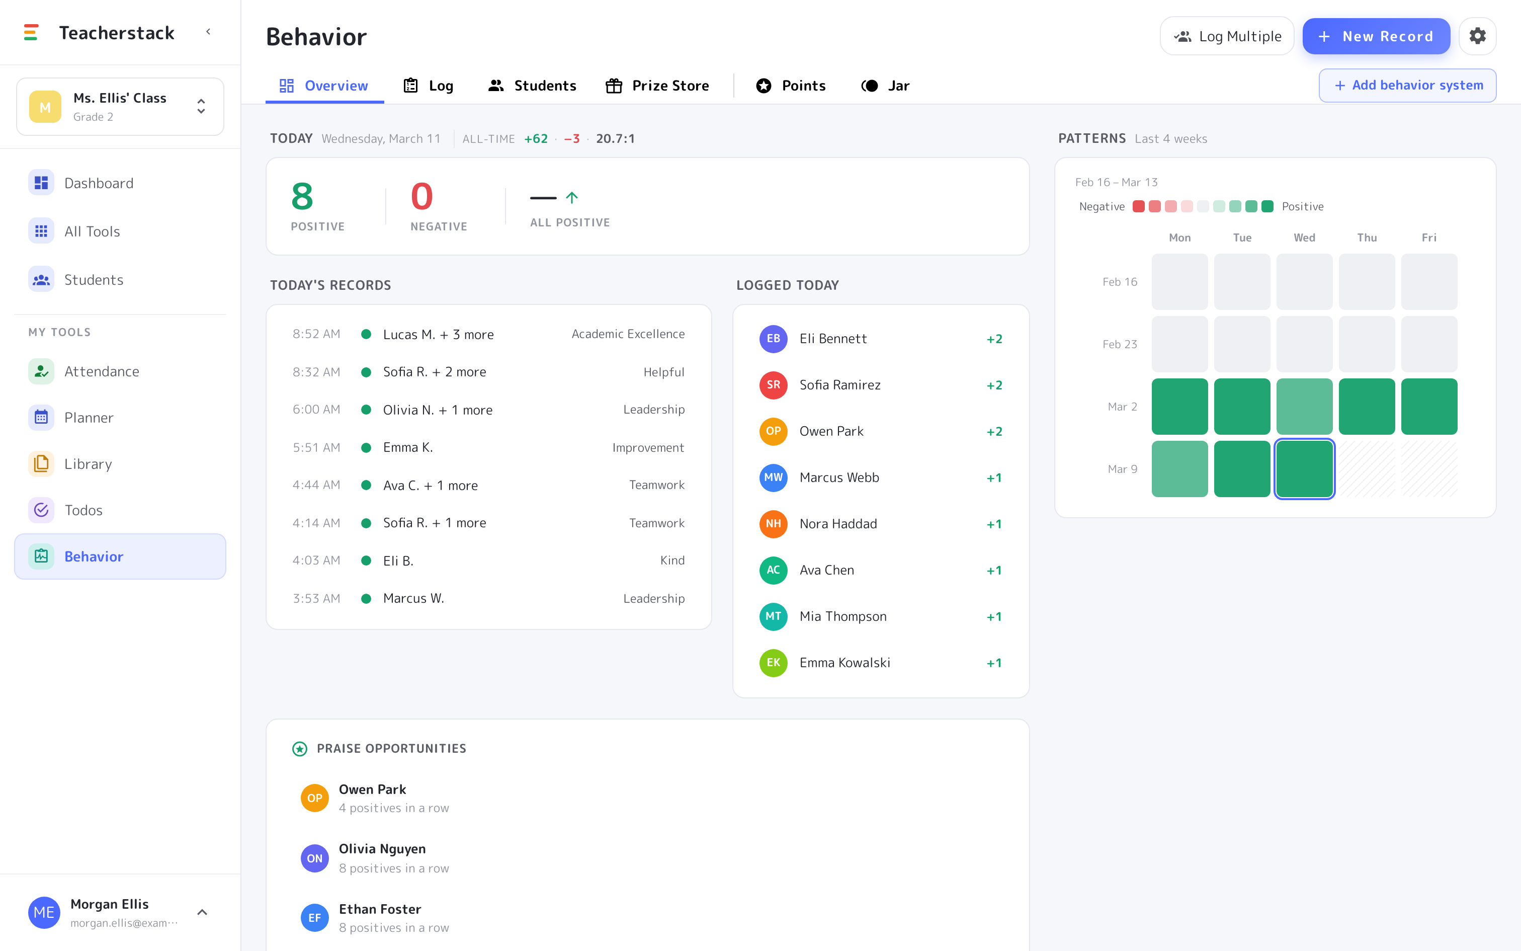The width and height of the screenshot is (1521, 951).
Task: Open Eli B. Kind record
Action: coord(488,561)
